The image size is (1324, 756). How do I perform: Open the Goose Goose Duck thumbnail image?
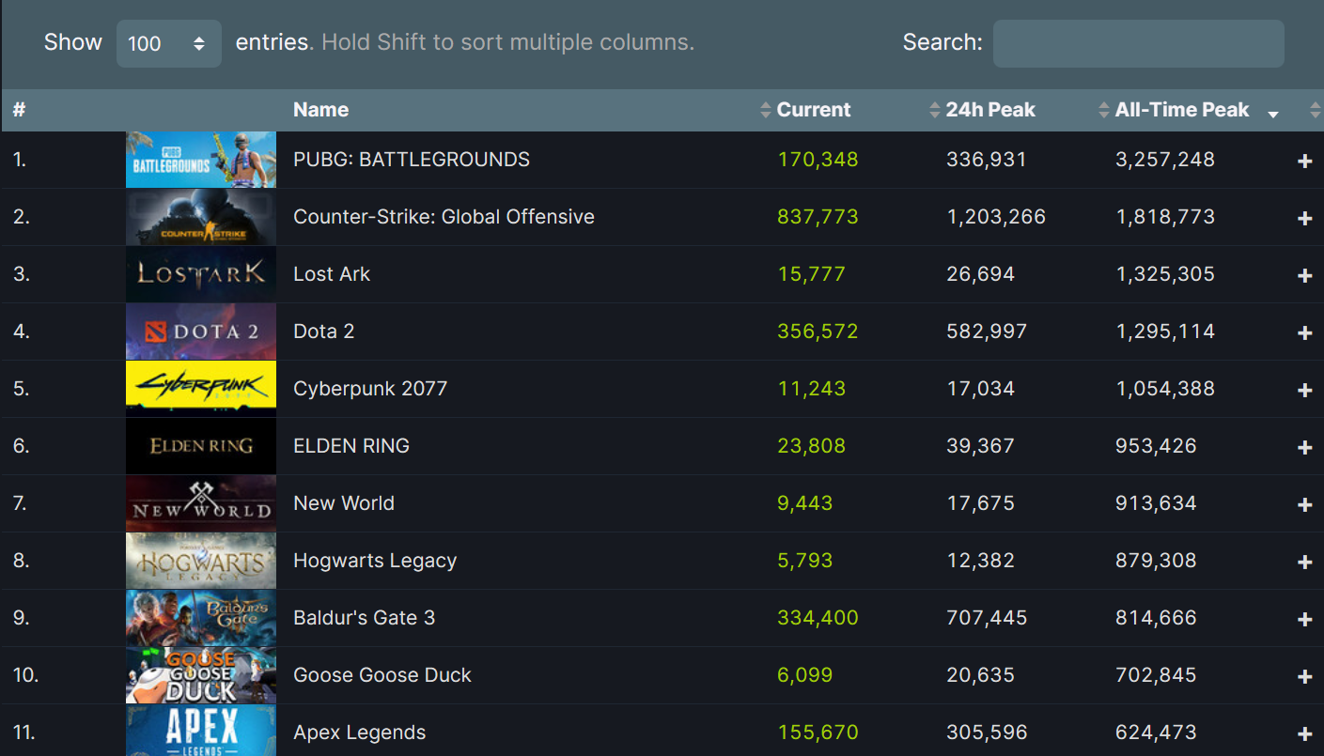[x=201, y=675]
